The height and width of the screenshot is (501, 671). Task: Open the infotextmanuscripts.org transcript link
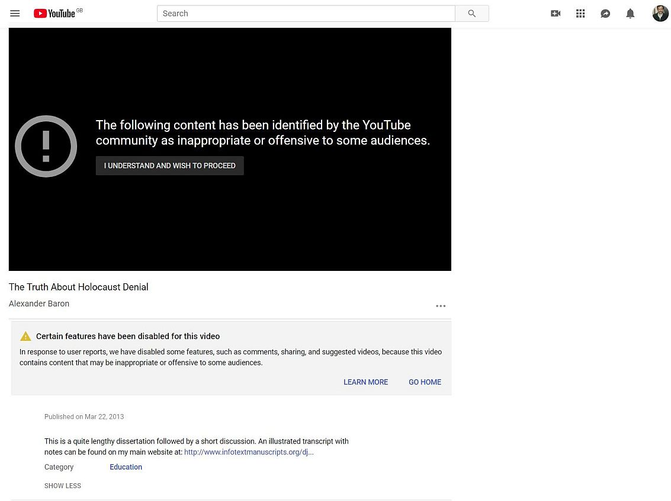(249, 452)
